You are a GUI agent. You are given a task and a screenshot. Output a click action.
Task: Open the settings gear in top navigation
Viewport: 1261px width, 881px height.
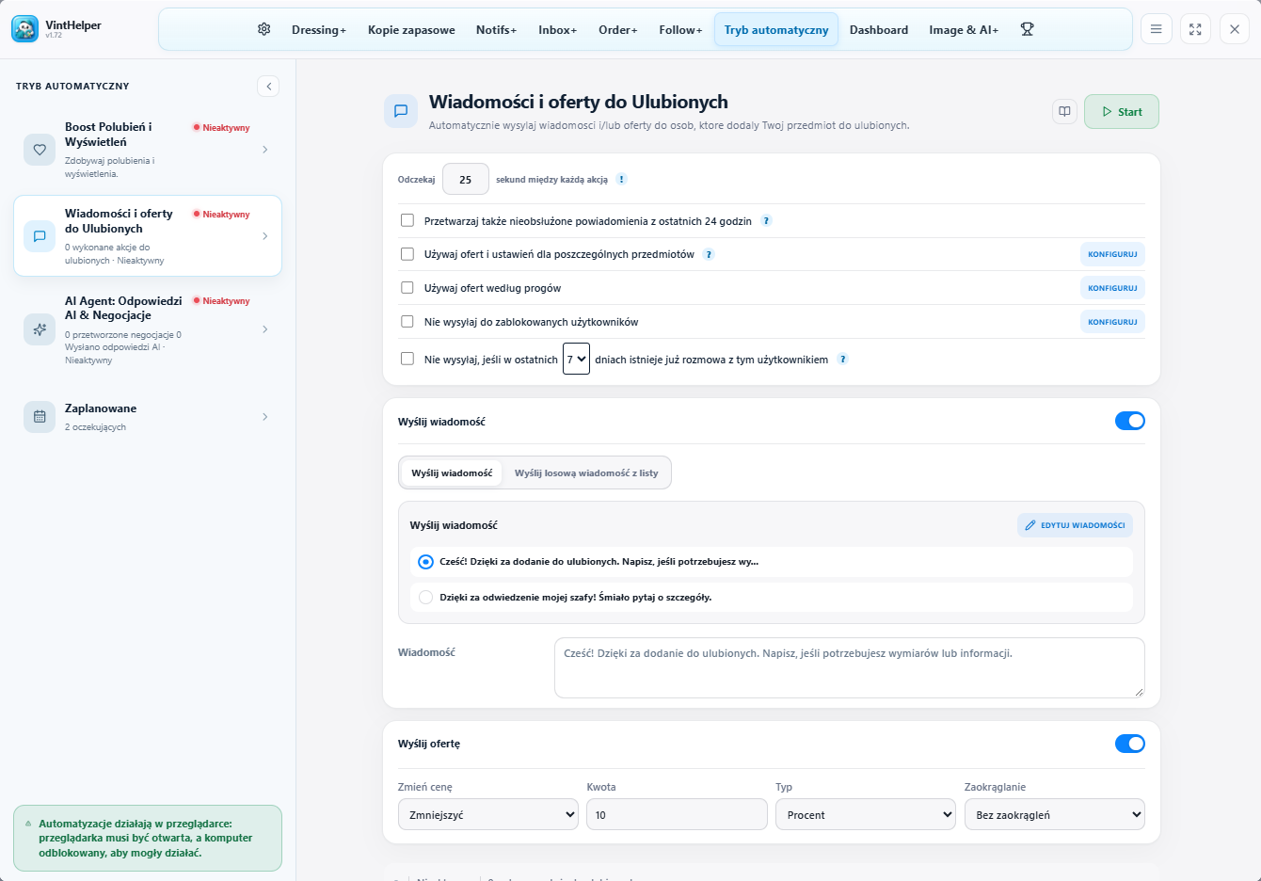(x=263, y=29)
